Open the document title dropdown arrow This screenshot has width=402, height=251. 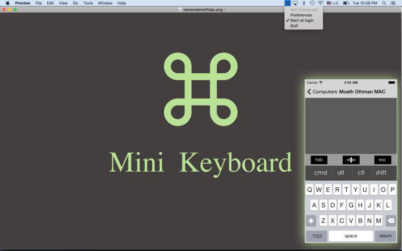pos(225,10)
